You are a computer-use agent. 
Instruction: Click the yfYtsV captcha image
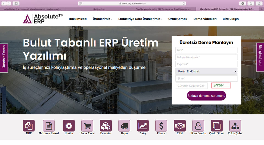(221, 85)
